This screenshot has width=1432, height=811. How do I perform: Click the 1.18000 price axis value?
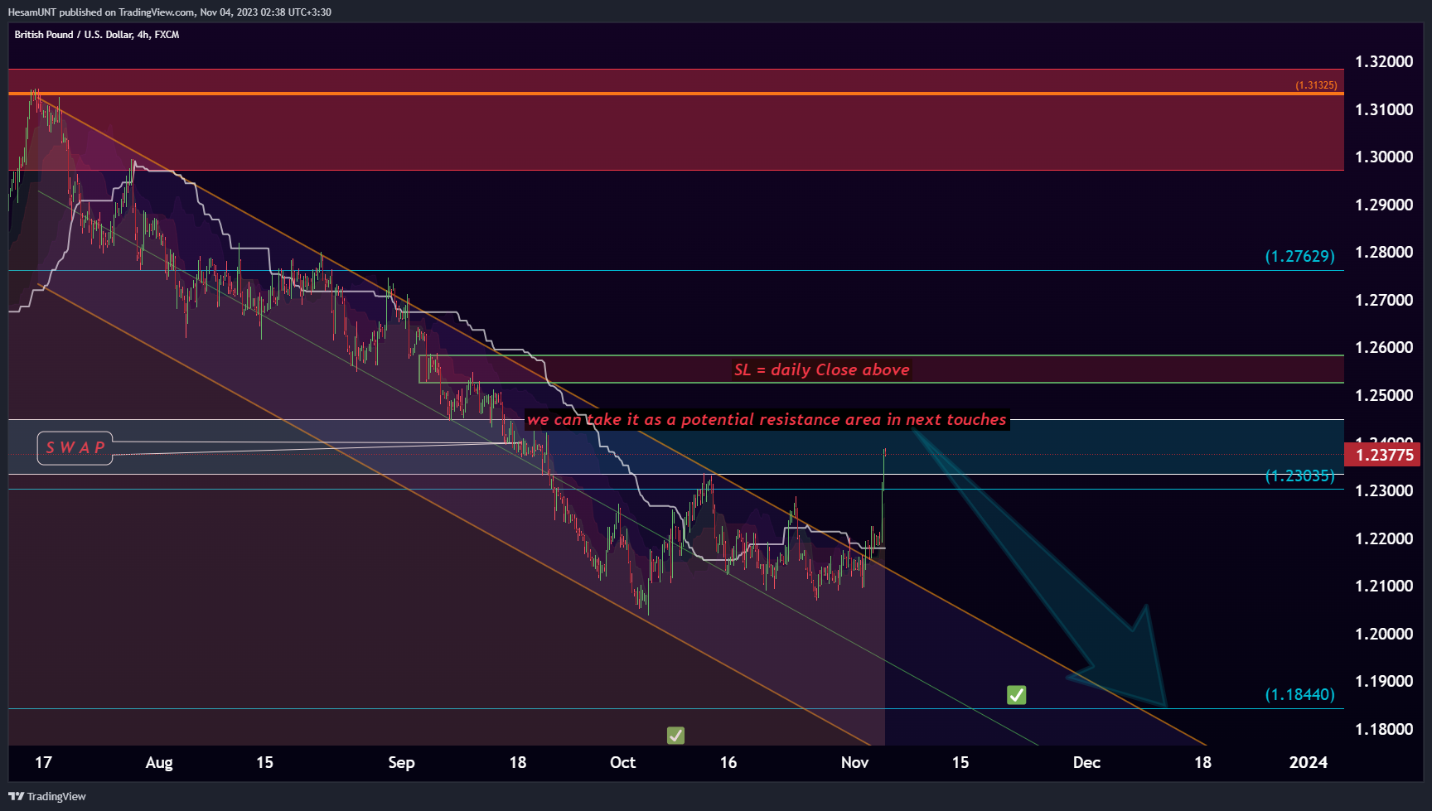coord(1384,729)
